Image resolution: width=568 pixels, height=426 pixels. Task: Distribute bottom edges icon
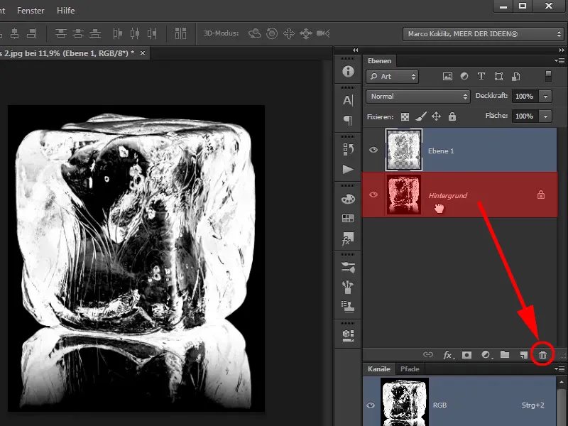(95, 33)
